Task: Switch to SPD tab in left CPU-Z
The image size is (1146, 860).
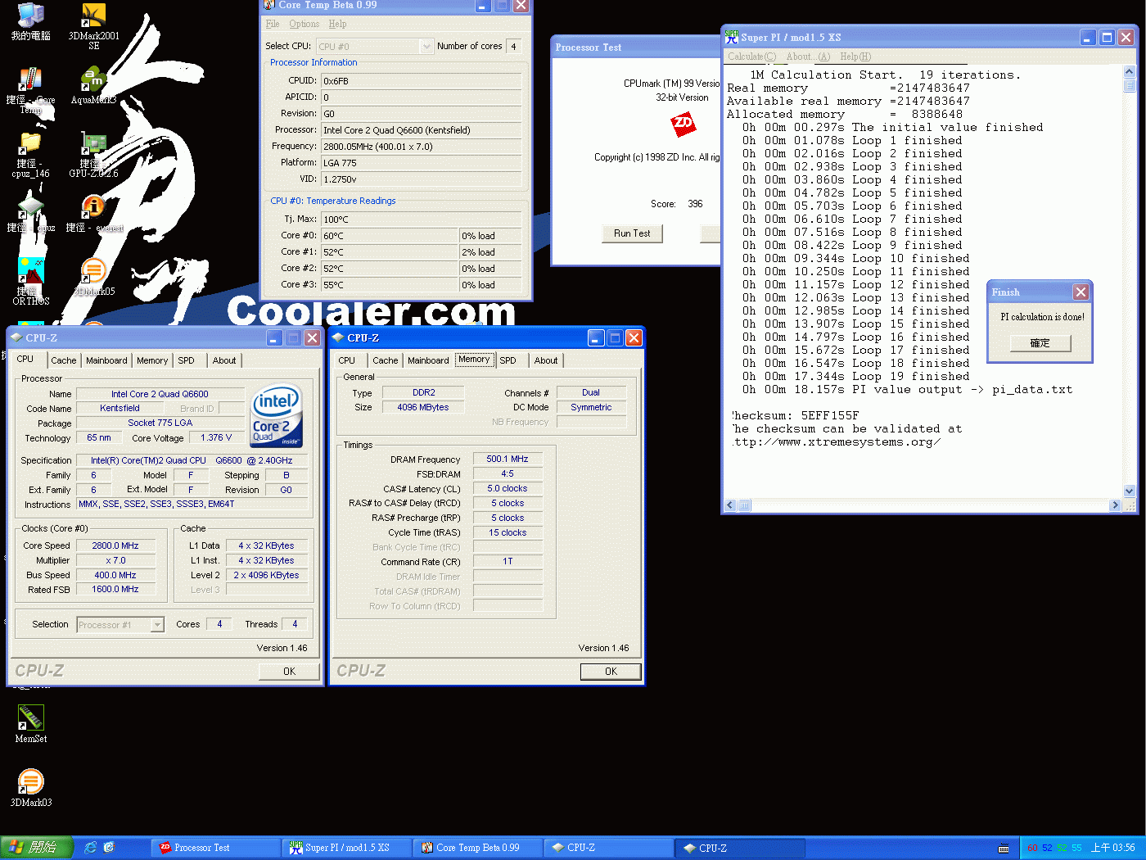Action: [x=186, y=360]
